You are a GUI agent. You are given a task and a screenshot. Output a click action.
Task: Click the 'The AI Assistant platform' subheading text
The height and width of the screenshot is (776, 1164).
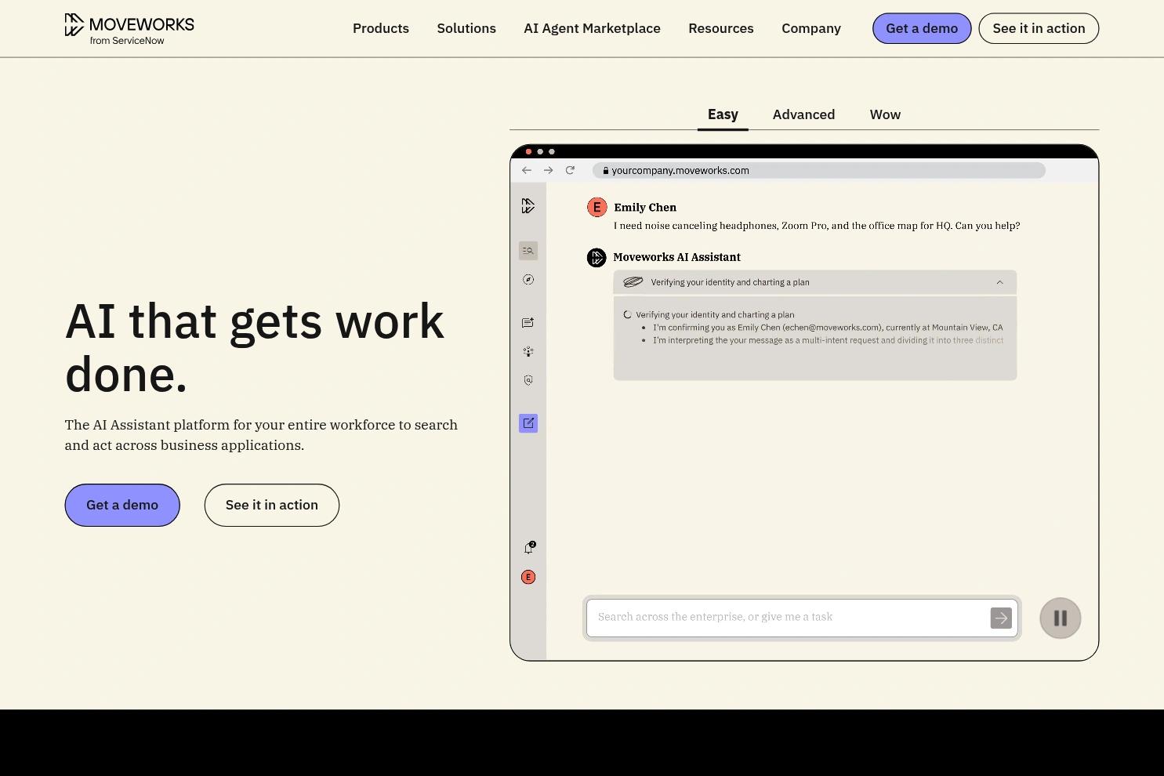tap(261, 435)
